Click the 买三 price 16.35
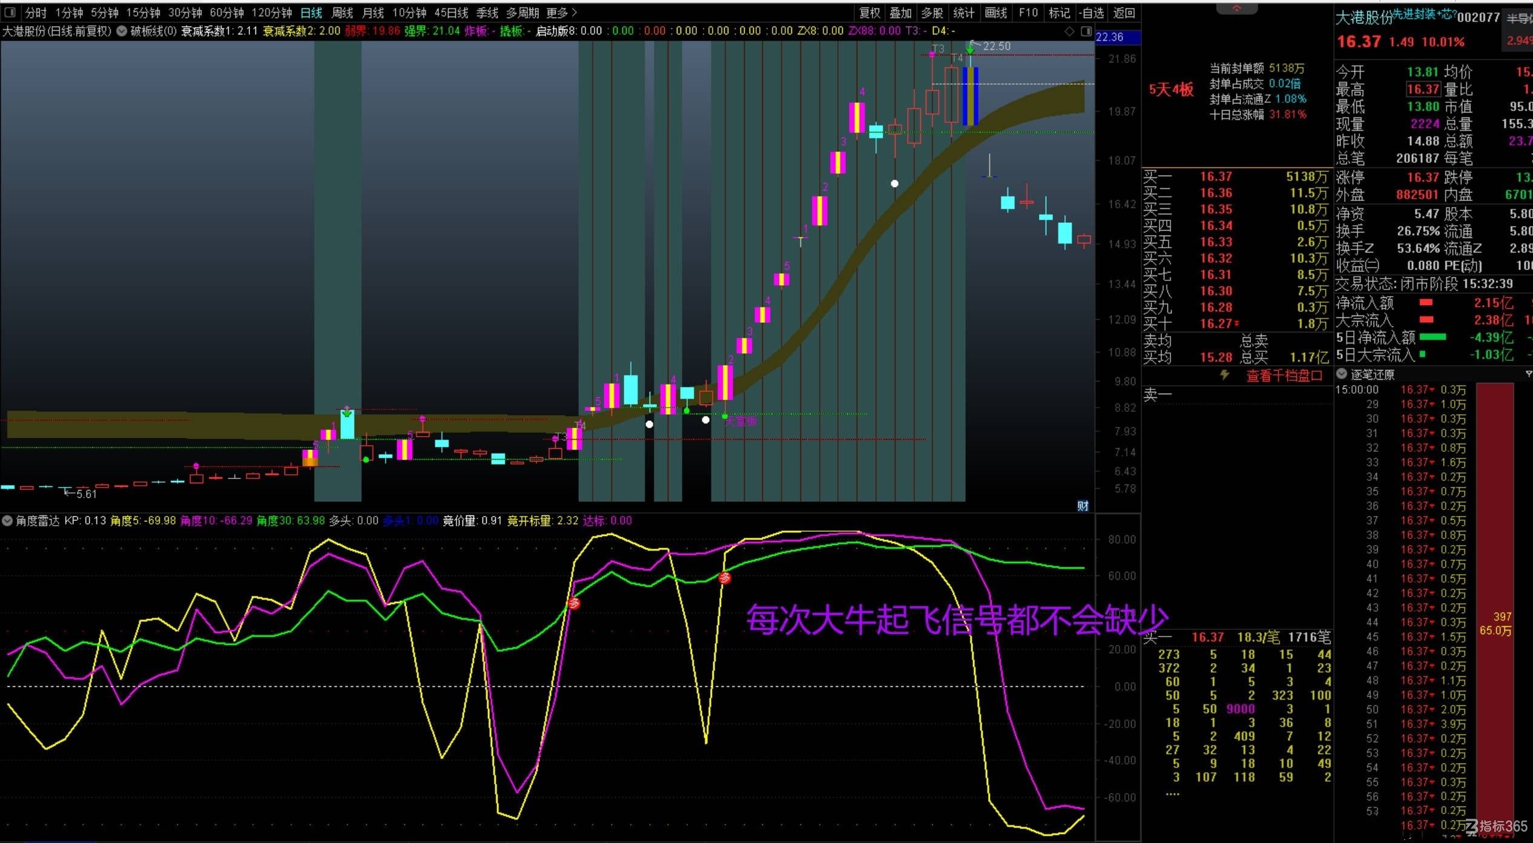Viewport: 1533px width, 843px height. coord(1216,209)
